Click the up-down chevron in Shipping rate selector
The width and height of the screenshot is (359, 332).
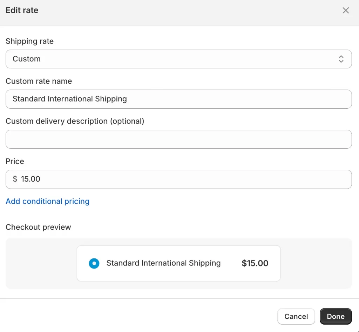pyautogui.click(x=341, y=59)
